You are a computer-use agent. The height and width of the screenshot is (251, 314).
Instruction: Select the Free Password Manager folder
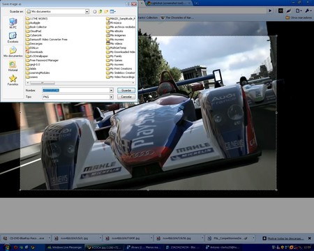point(42,61)
